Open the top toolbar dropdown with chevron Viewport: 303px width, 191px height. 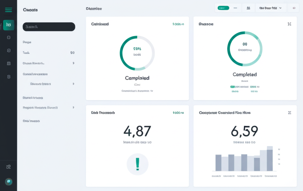[x=270, y=8]
